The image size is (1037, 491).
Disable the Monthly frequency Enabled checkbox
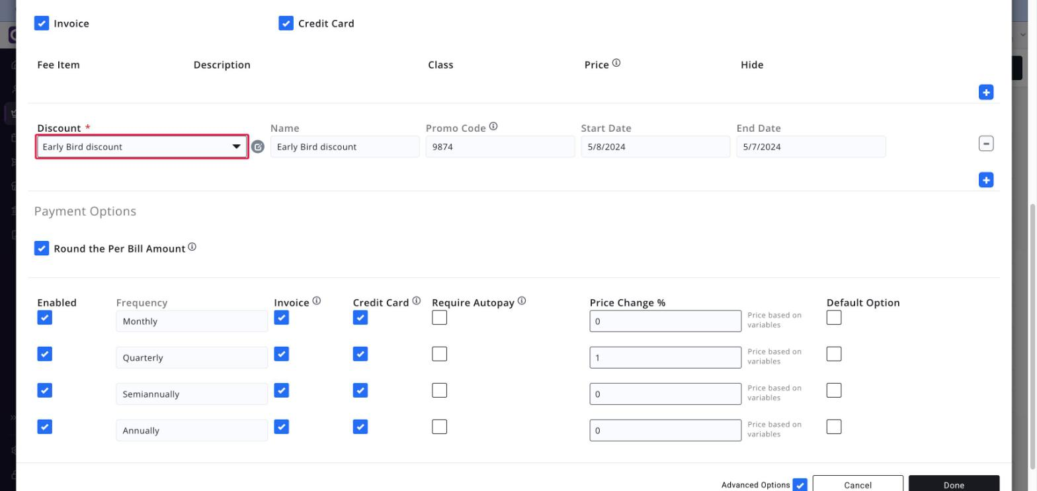point(44,318)
